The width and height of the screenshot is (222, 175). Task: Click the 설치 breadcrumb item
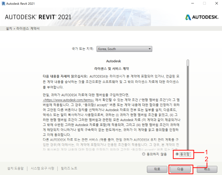9,29
